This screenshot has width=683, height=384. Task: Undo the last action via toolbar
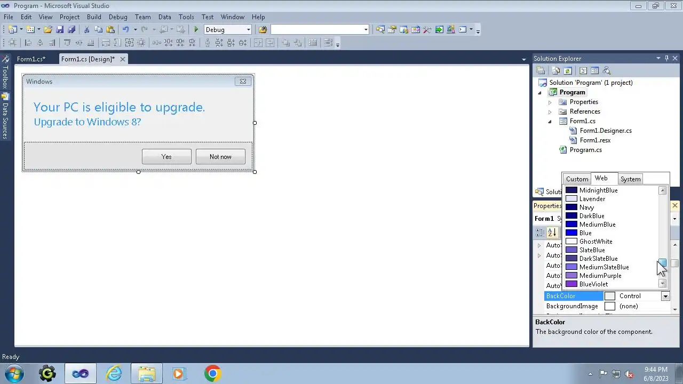click(x=126, y=30)
